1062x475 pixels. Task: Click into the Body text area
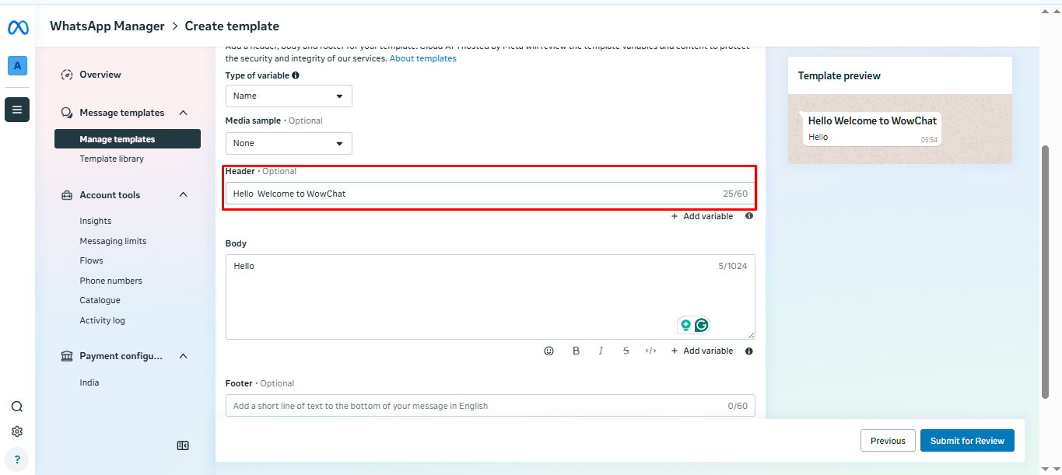(x=490, y=297)
